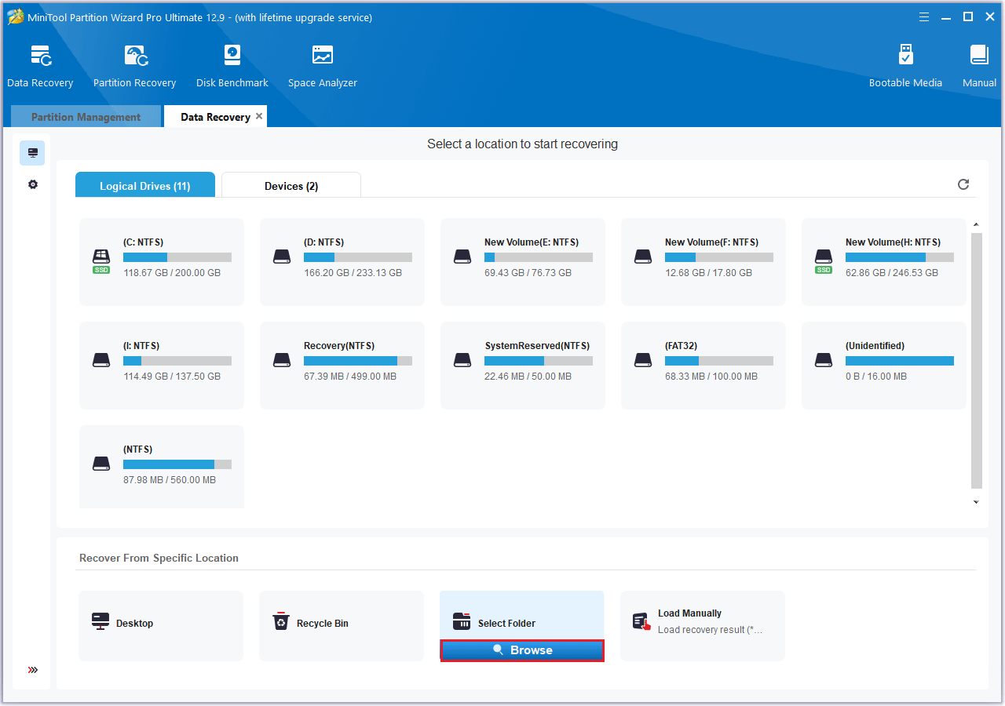Click the New Volume (H: NTFS) usage bar
The image size is (1005, 706).
coord(899,257)
